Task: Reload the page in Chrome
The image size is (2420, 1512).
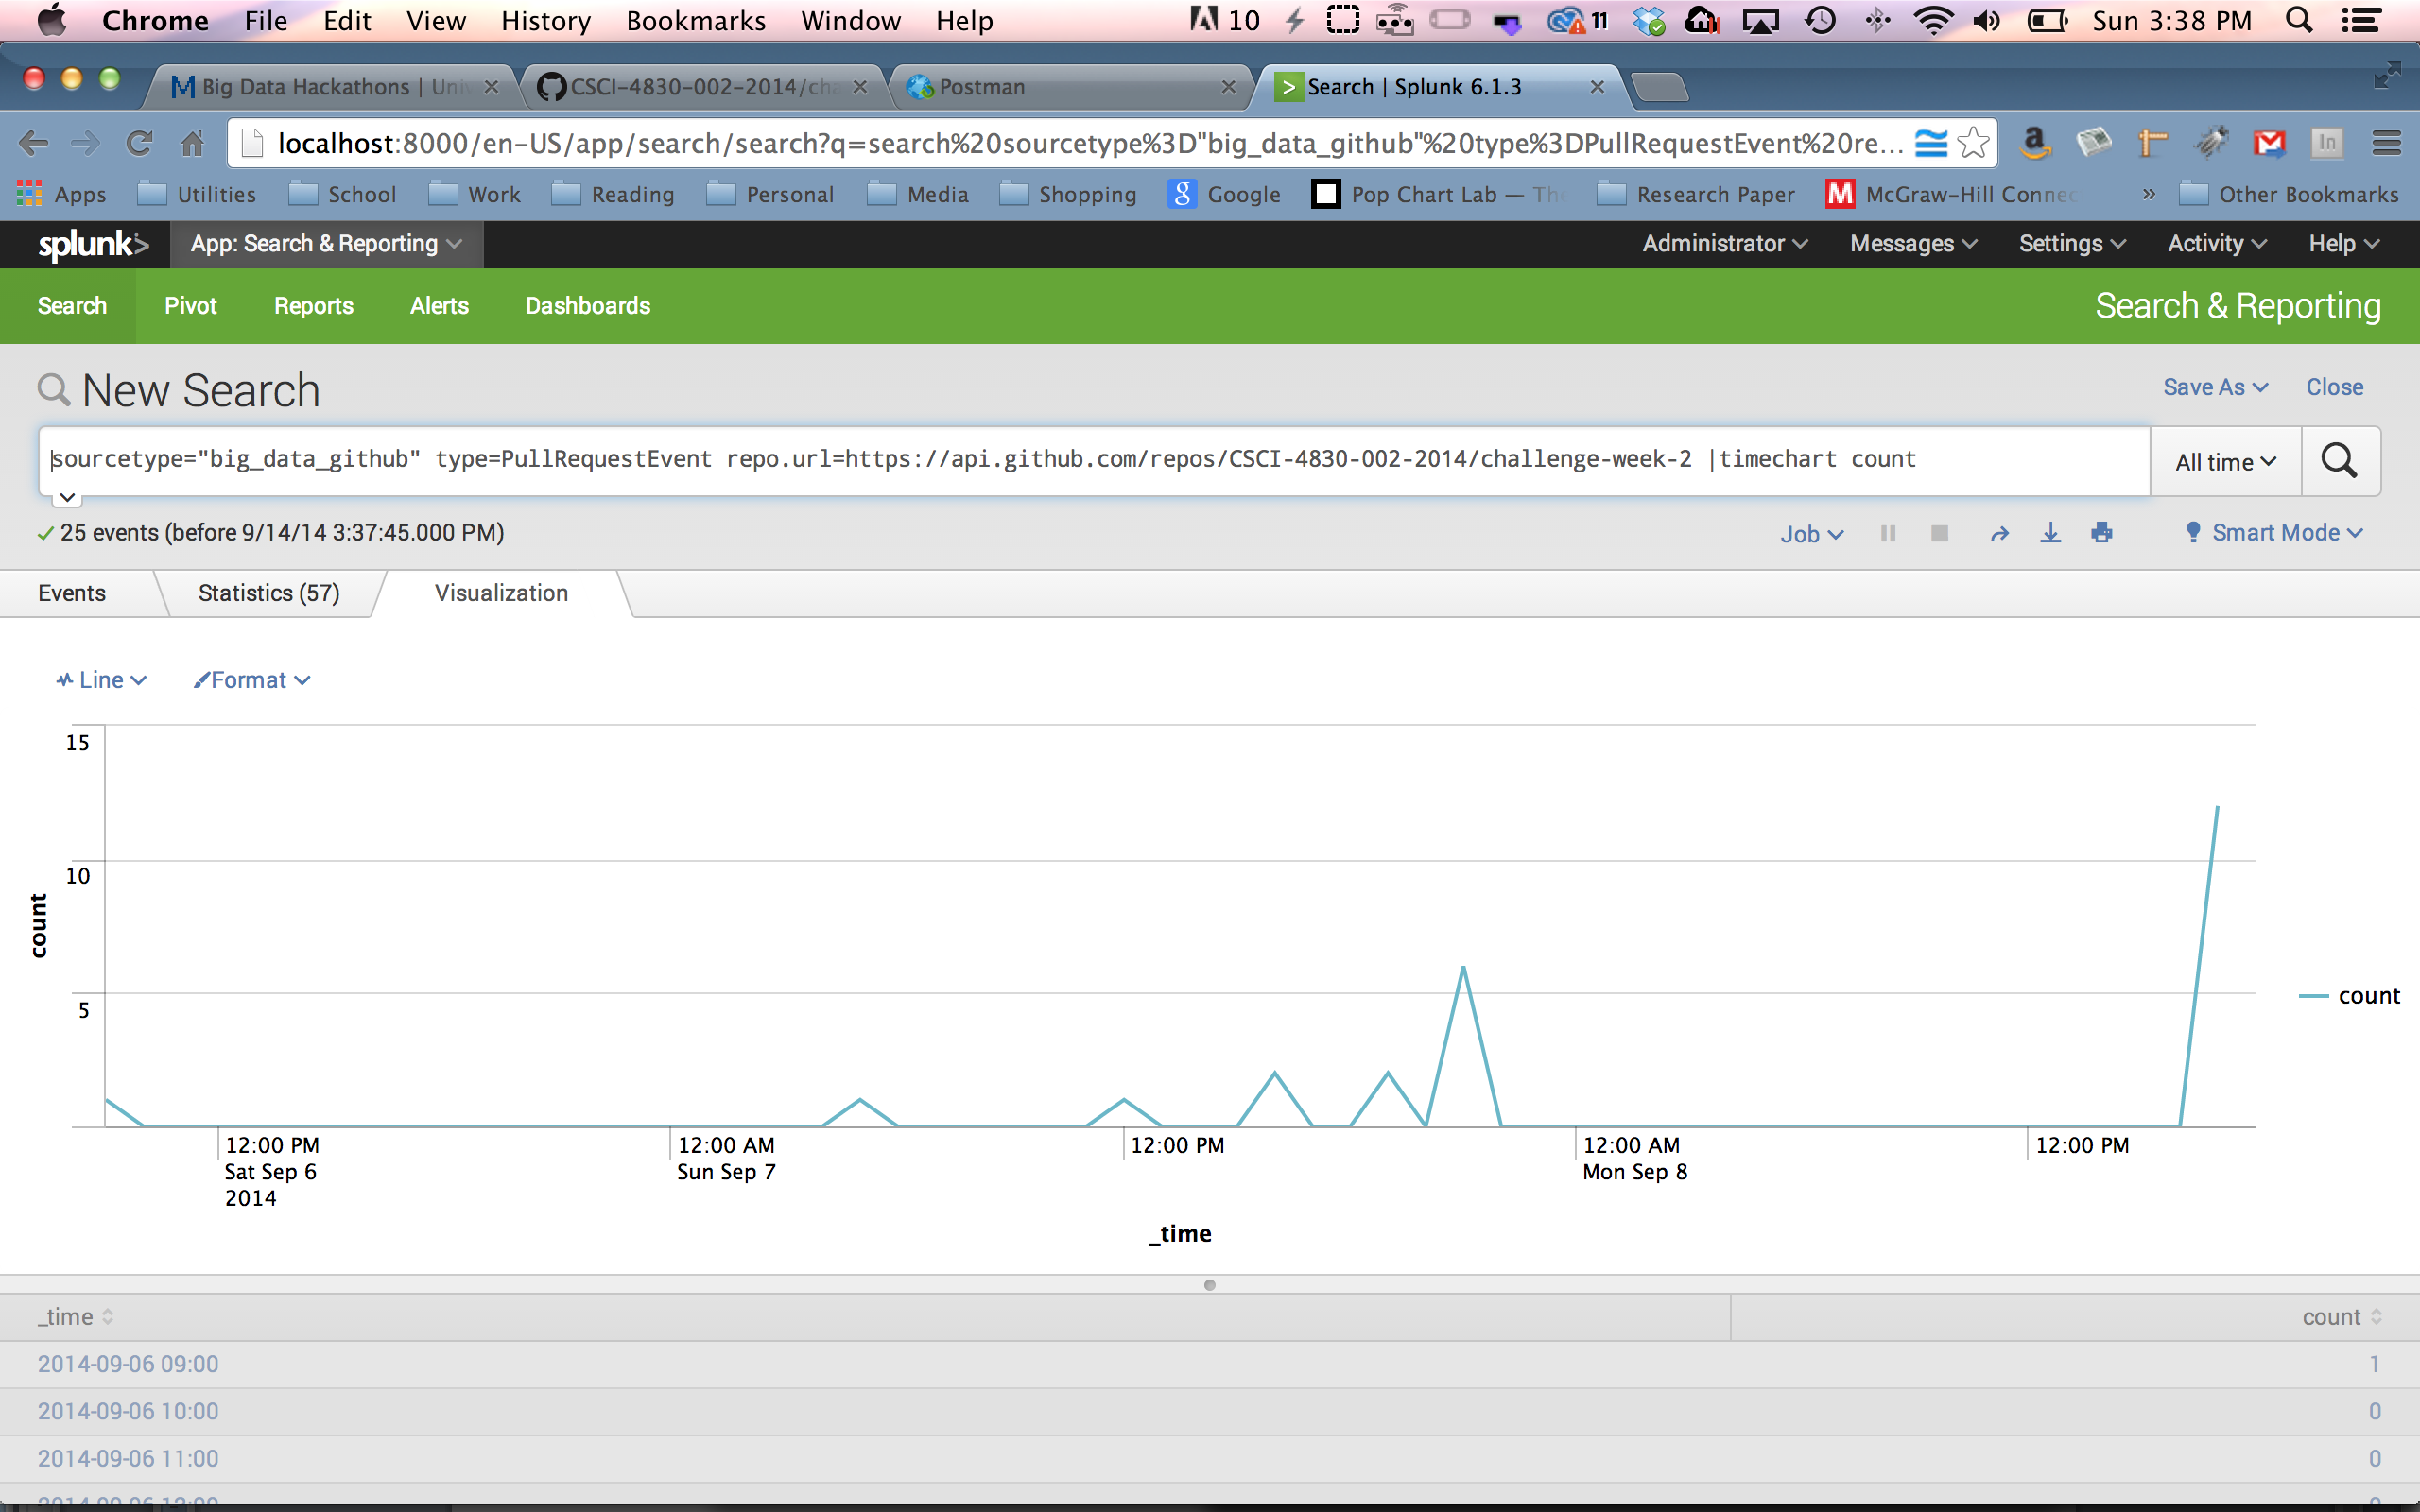Action: 139,143
